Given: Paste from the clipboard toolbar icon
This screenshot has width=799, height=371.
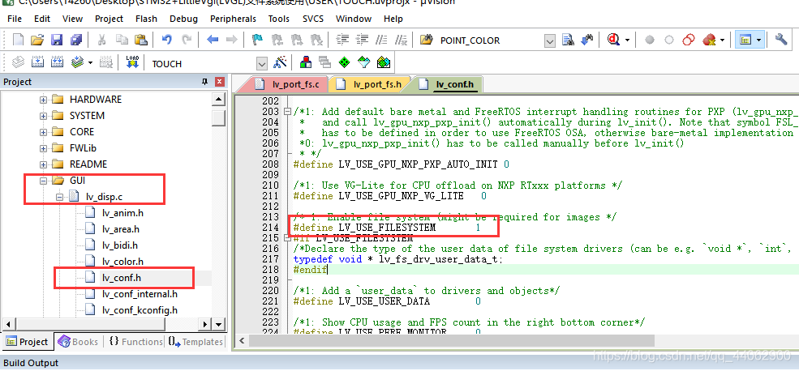Looking at the screenshot, I should point(140,41).
